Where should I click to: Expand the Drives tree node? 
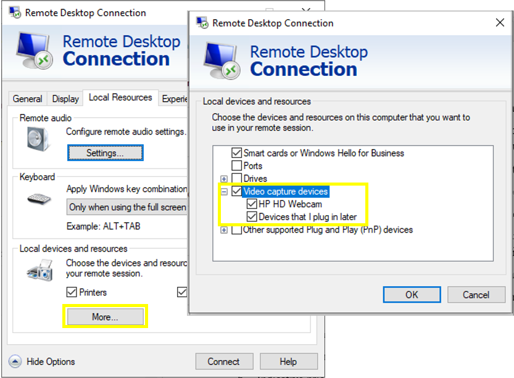223,179
